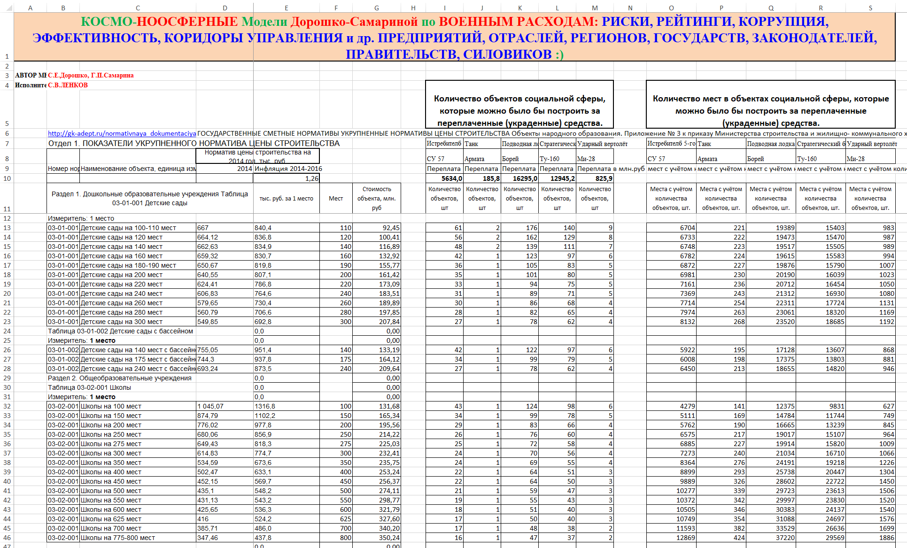Select row 32 header
This screenshot has width=907, height=548.
[x=7, y=406]
